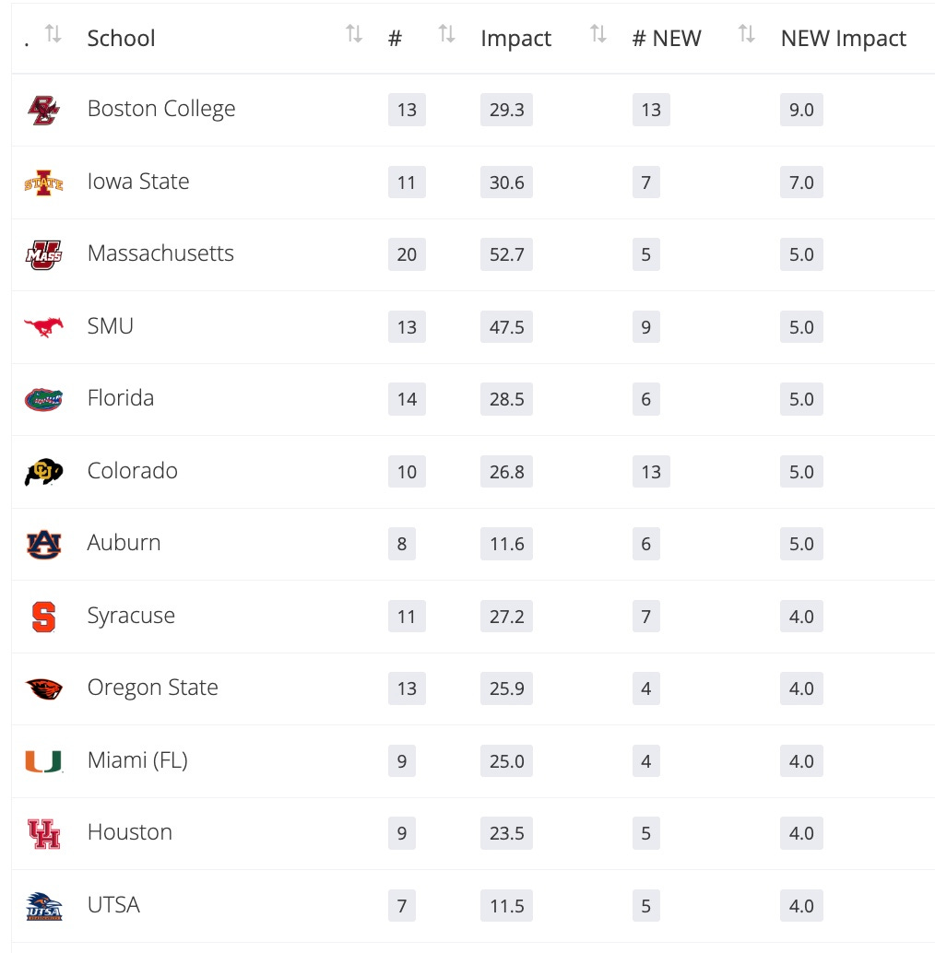Click the NEW Impact column header
Screen dimensions: 935x953
pos(843,39)
